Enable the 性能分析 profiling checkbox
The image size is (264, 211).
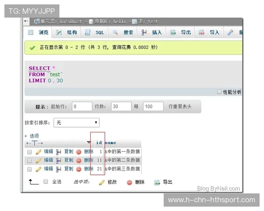(x=219, y=92)
